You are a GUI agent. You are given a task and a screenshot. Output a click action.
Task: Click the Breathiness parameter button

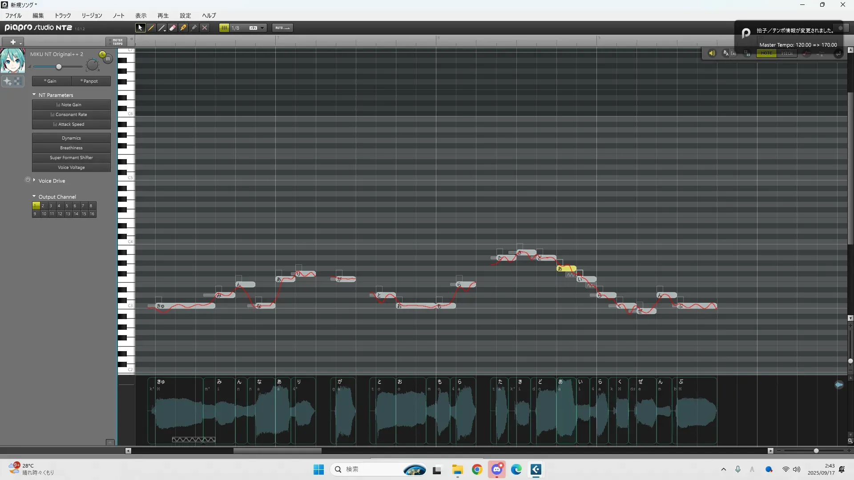[x=71, y=148]
